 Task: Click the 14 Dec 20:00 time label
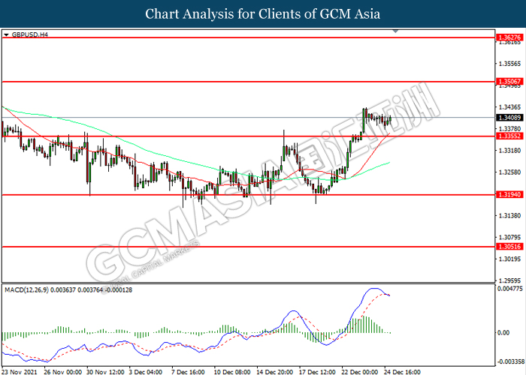(274, 372)
